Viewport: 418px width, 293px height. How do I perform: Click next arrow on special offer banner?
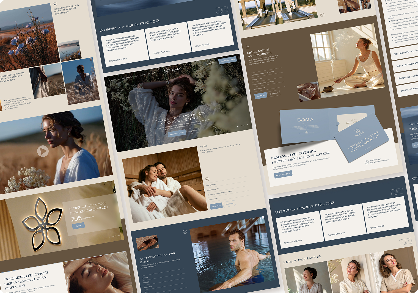point(119,236)
